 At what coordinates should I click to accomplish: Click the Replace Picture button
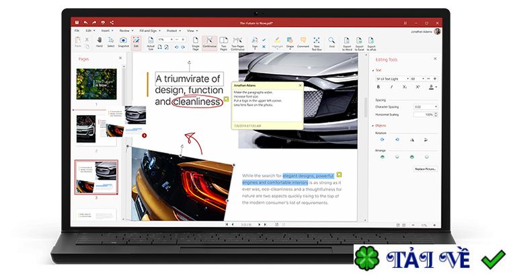click(425, 169)
